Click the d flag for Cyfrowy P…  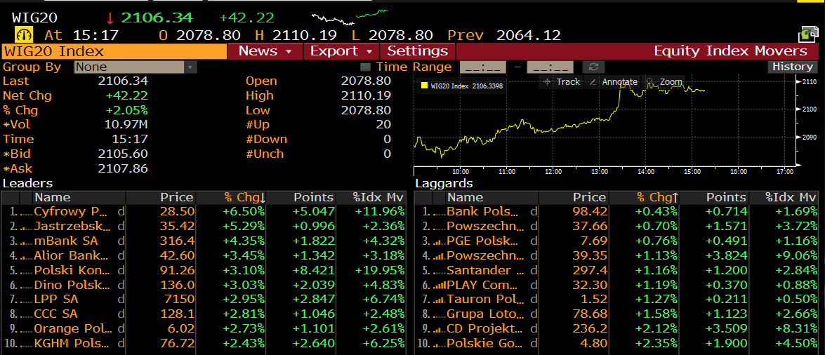pos(121,211)
